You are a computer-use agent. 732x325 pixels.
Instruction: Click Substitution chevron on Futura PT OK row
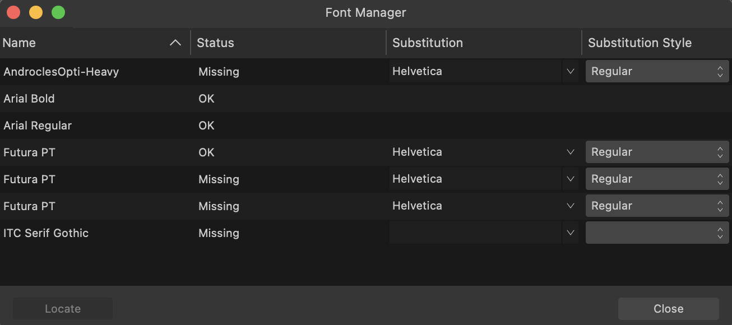click(x=571, y=152)
